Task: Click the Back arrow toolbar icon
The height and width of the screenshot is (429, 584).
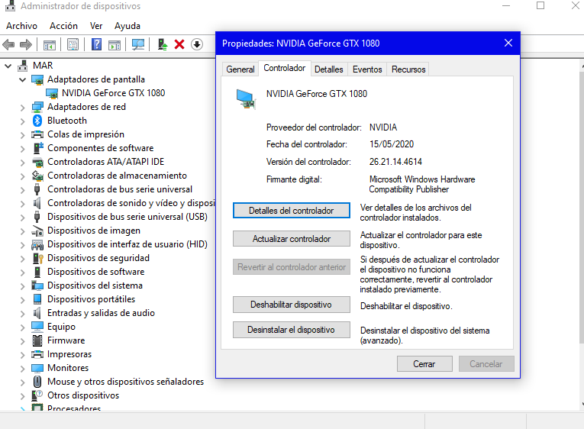Action: pyautogui.click(x=8, y=45)
